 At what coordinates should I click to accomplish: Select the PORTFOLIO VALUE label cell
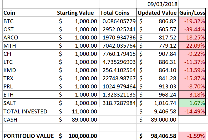[29, 136]
